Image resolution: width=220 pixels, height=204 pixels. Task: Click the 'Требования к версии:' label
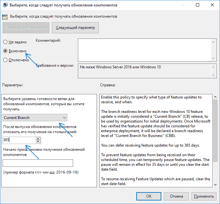[55, 65]
